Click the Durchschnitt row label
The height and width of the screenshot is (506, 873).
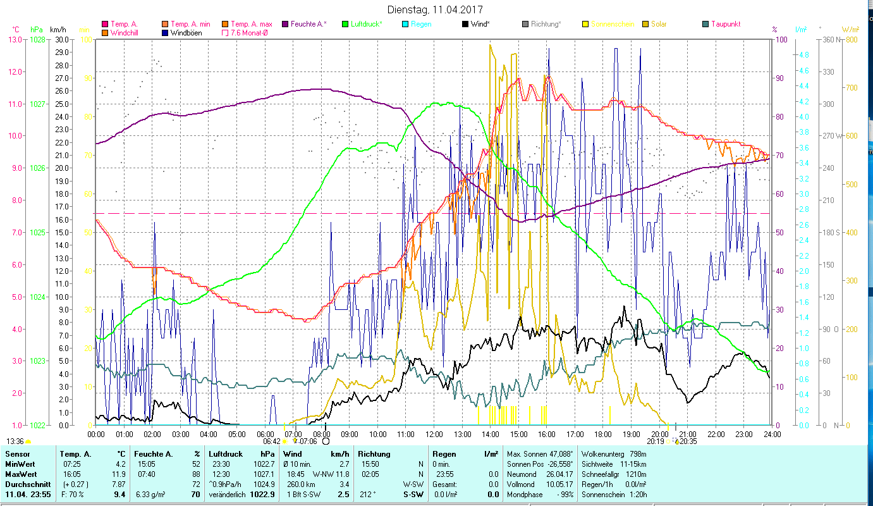pos(27,484)
